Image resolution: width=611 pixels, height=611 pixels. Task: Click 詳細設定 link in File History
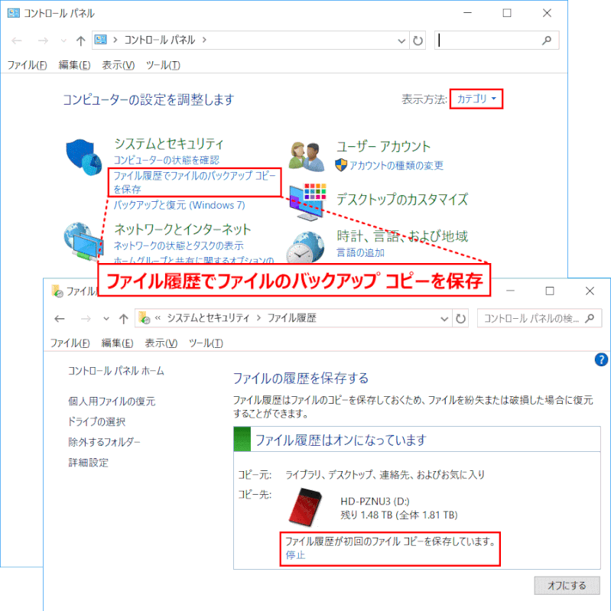pyautogui.click(x=89, y=463)
